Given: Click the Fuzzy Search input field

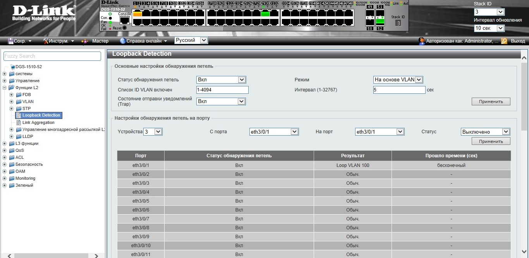Looking at the screenshot, I should click(x=52, y=56).
